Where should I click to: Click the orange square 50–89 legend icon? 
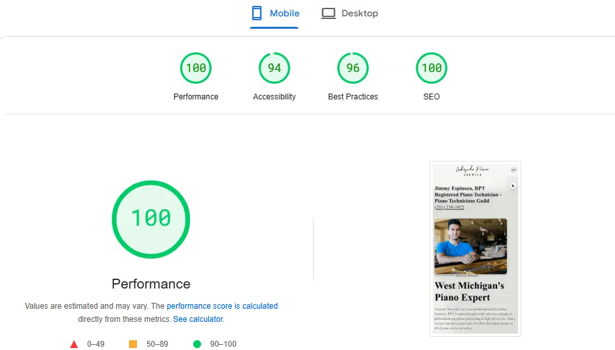pos(133,344)
